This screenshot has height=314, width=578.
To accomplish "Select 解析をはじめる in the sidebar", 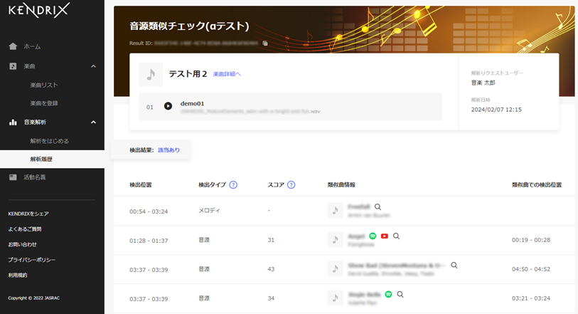I will [x=49, y=141].
